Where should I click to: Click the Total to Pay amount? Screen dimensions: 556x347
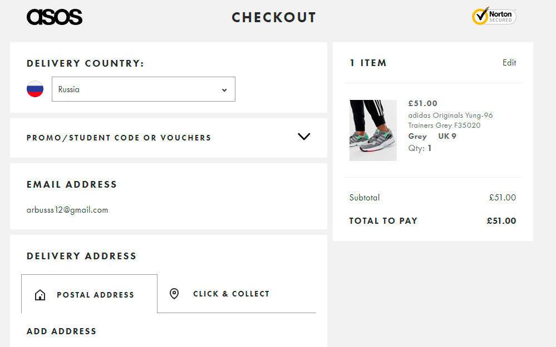[x=501, y=221]
